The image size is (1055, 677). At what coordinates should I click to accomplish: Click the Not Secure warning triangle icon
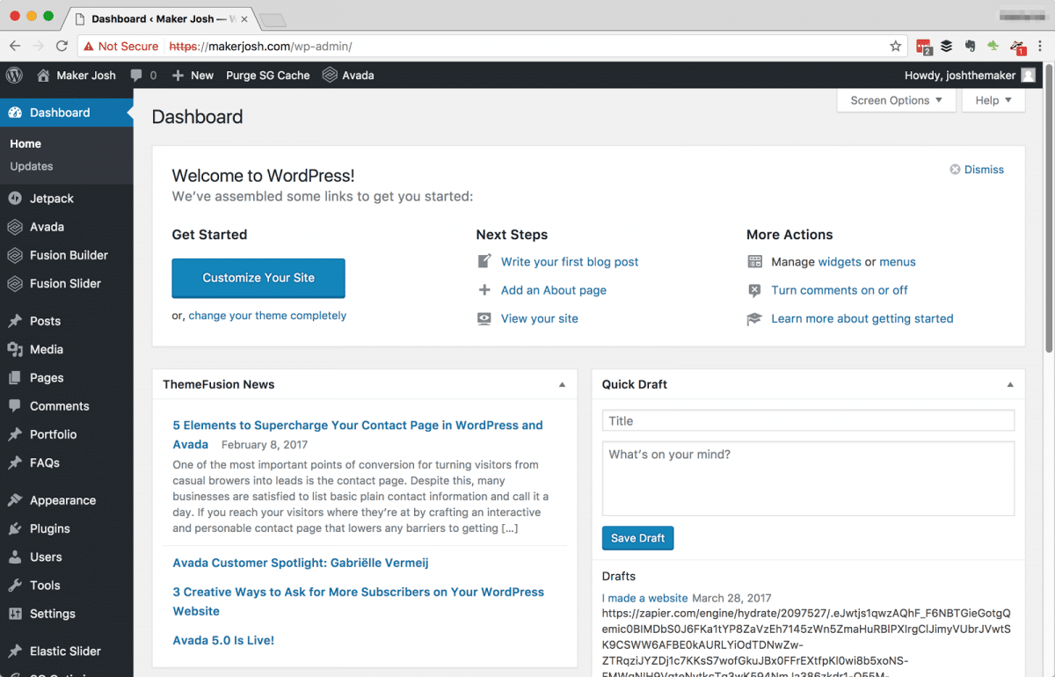pos(89,46)
